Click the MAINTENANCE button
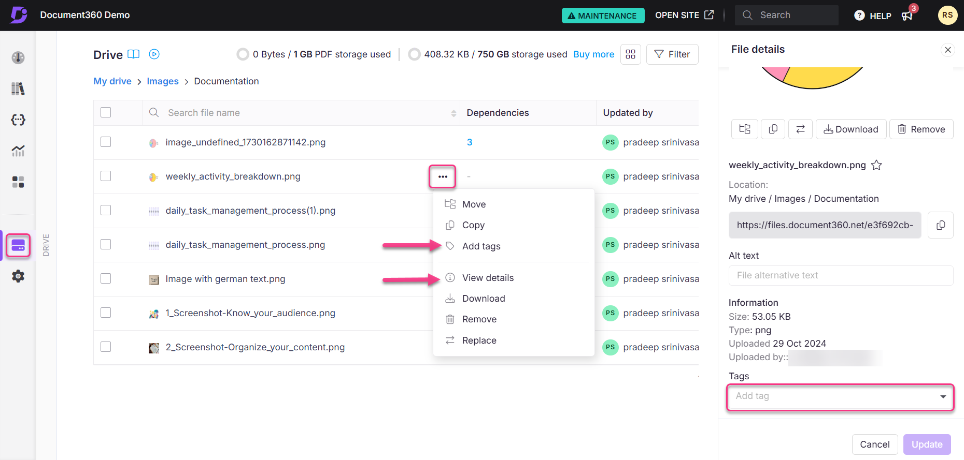The height and width of the screenshot is (460, 964). (603, 16)
